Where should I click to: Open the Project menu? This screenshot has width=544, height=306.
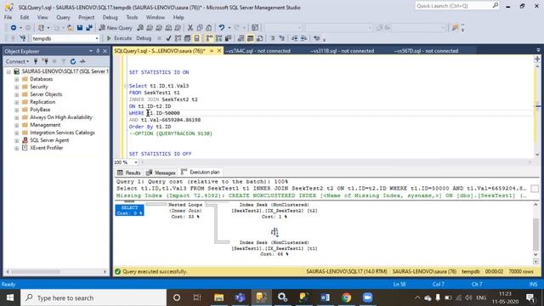click(x=86, y=17)
